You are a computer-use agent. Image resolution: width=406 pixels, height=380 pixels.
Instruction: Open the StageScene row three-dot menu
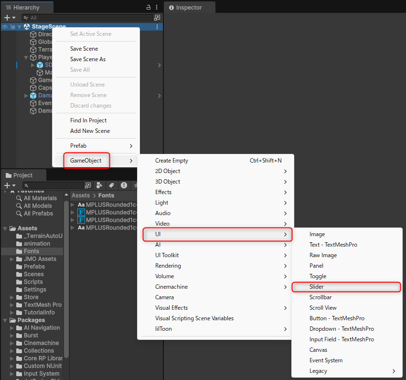click(157, 27)
